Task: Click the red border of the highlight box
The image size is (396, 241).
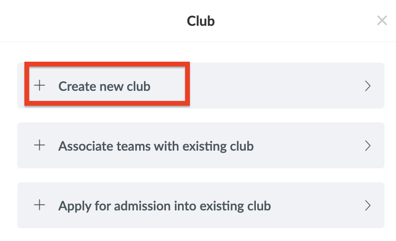Action: tap(107, 64)
